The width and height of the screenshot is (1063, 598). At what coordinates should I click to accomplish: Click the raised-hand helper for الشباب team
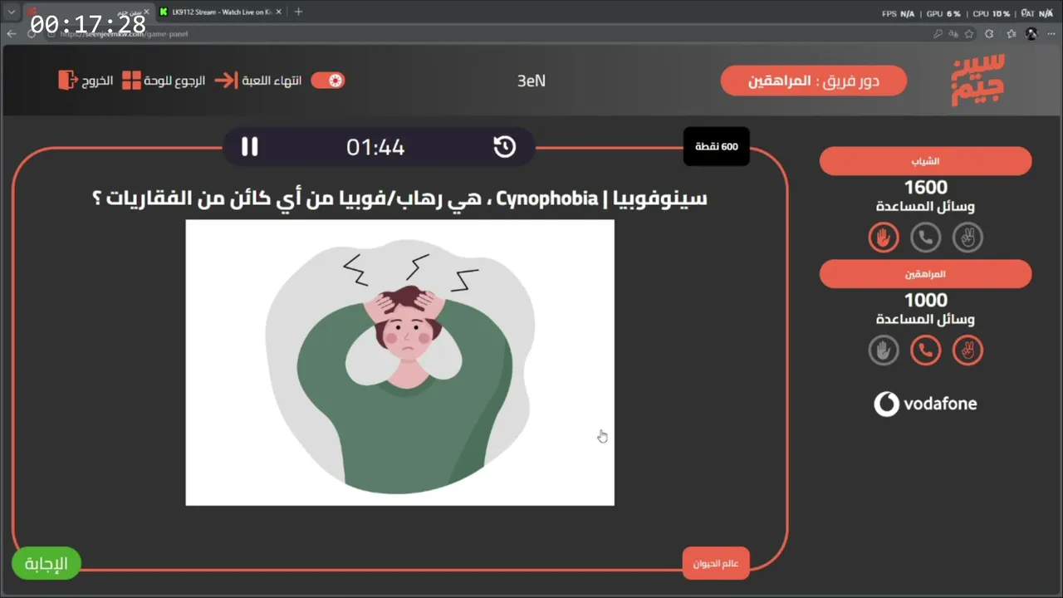884,238
